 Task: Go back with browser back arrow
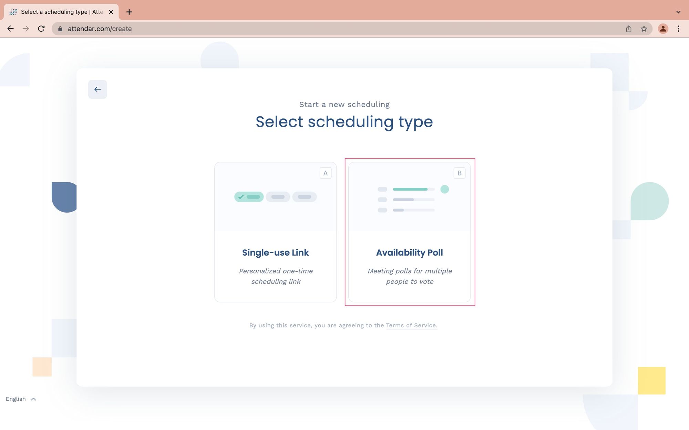[10, 29]
